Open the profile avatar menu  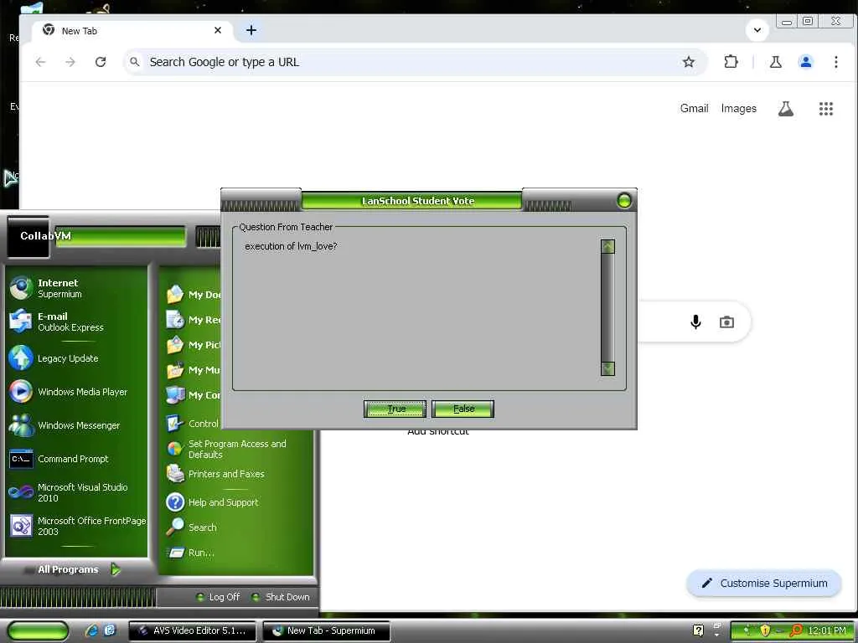point(805,62)
